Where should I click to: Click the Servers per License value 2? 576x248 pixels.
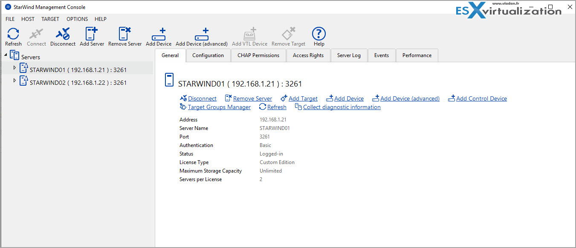pyautogui.click(x=261, y=179)
